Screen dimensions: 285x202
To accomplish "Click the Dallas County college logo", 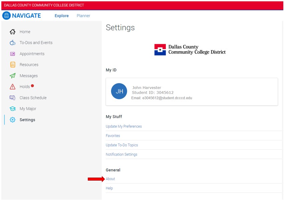I will [x=190, y=49].
